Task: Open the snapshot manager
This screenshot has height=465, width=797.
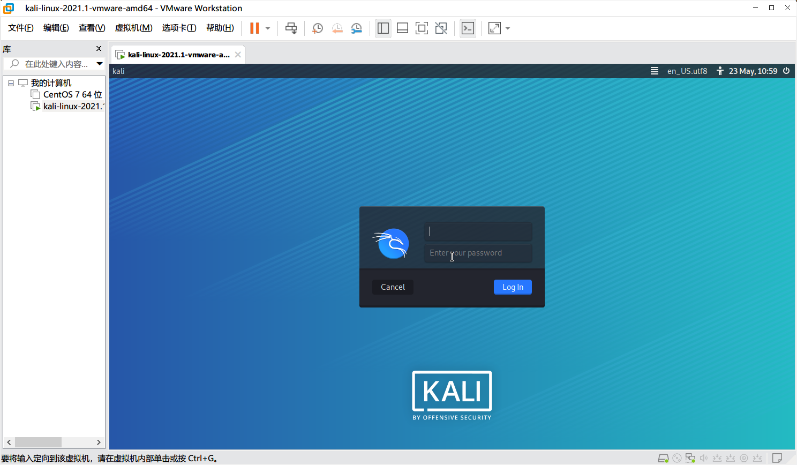Action: [x=356, y=28]
